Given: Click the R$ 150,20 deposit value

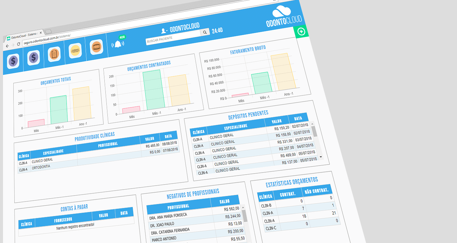Looking at the screenshot, I should [x=282, y=129].
